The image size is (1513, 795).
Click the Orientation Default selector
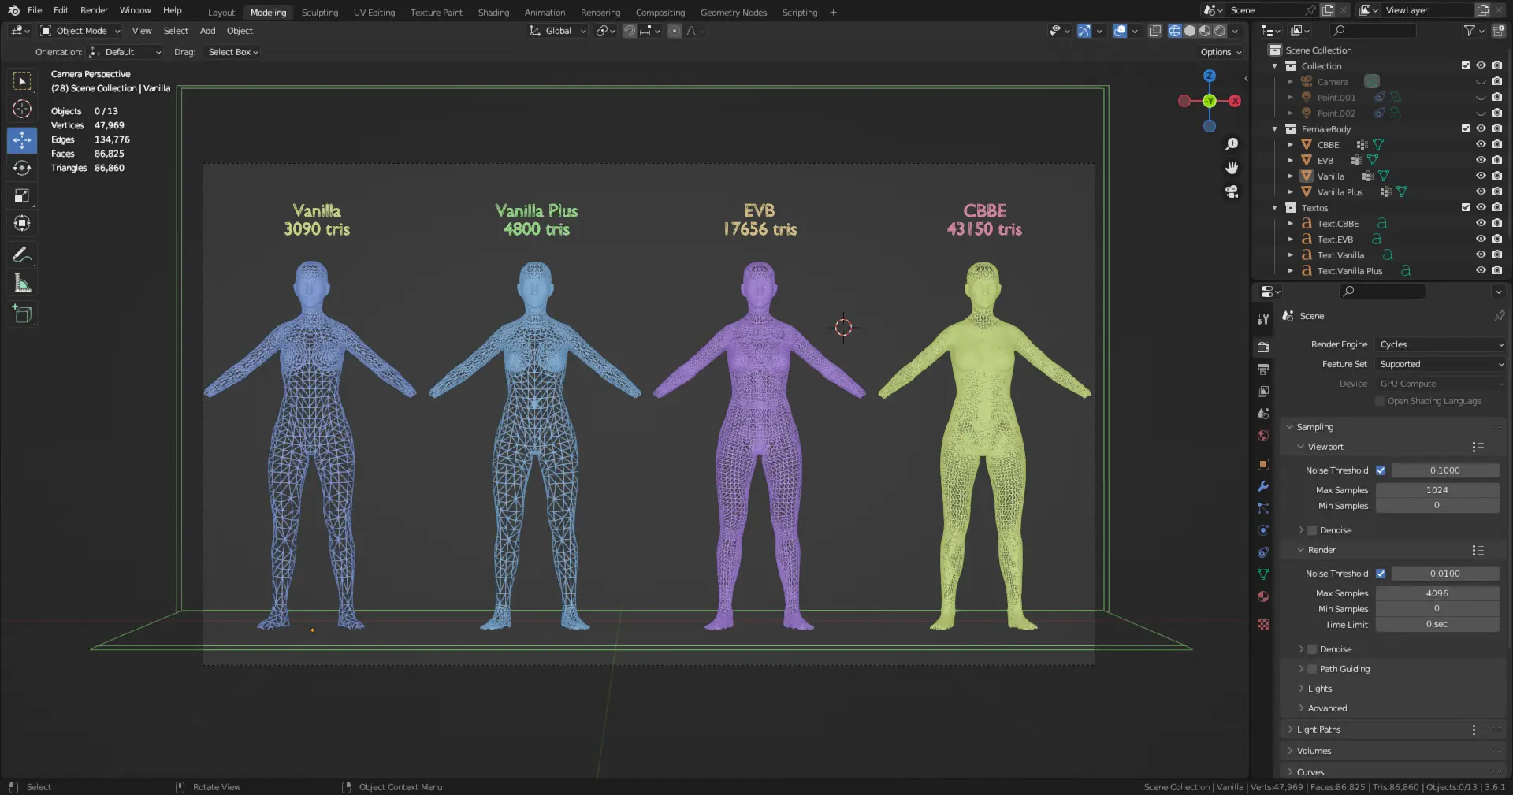[125, 52]
